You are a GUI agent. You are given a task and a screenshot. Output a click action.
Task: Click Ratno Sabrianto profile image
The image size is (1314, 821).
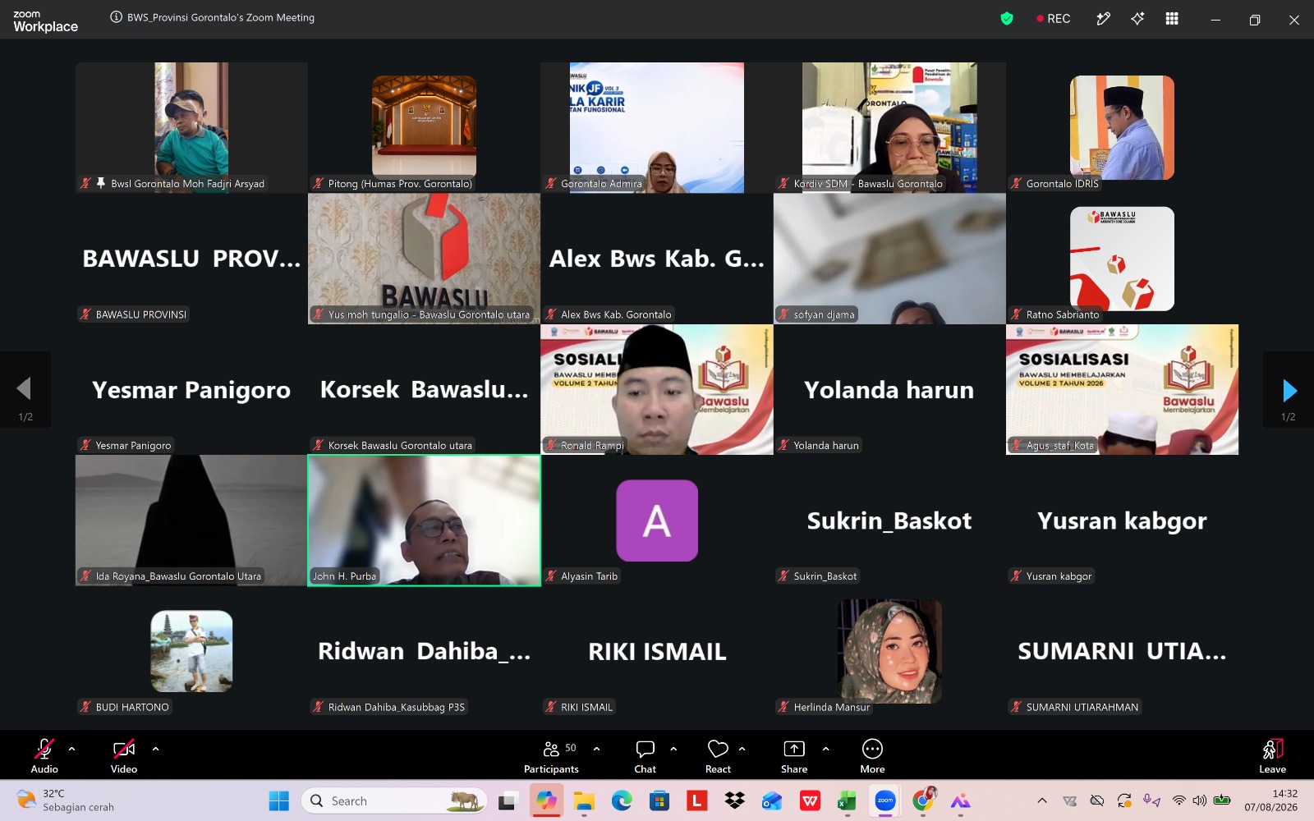coord(1122,259)
